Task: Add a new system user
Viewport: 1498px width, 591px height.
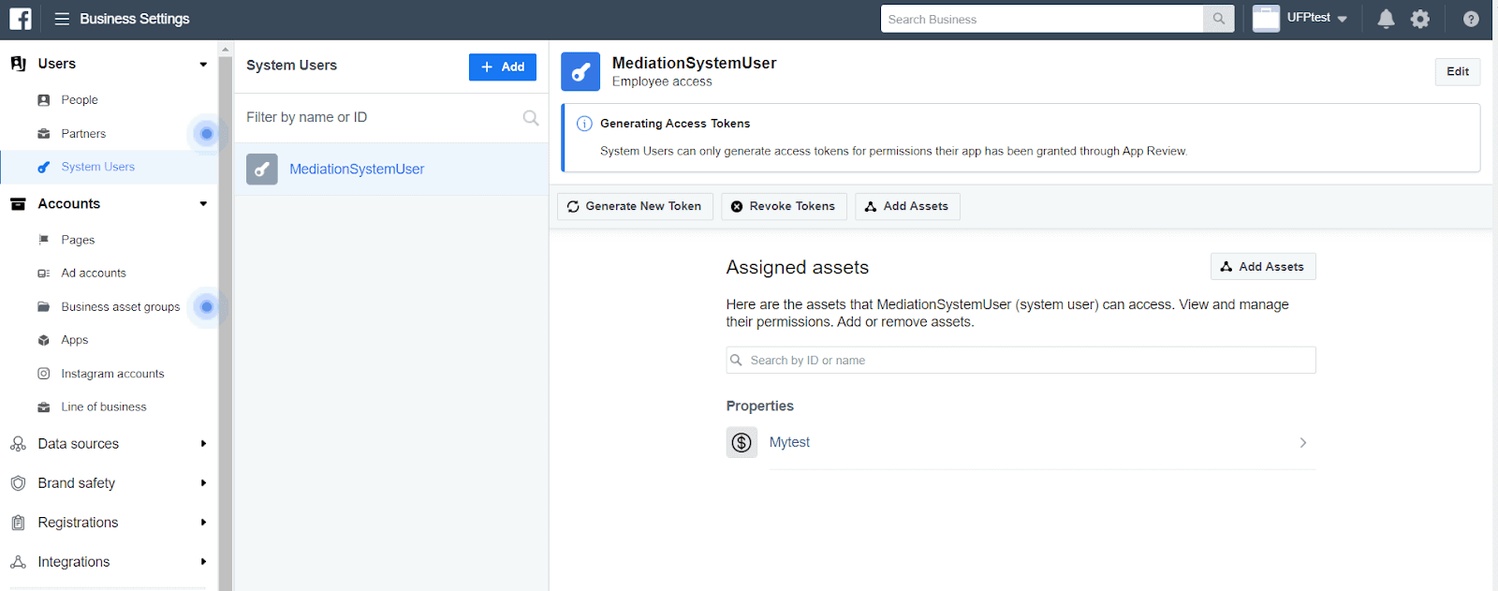Action: tap(503, 67)
